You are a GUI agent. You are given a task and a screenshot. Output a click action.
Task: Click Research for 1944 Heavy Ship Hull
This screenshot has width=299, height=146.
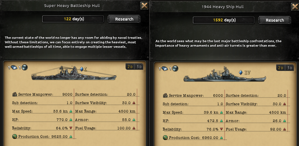[275, 20]
